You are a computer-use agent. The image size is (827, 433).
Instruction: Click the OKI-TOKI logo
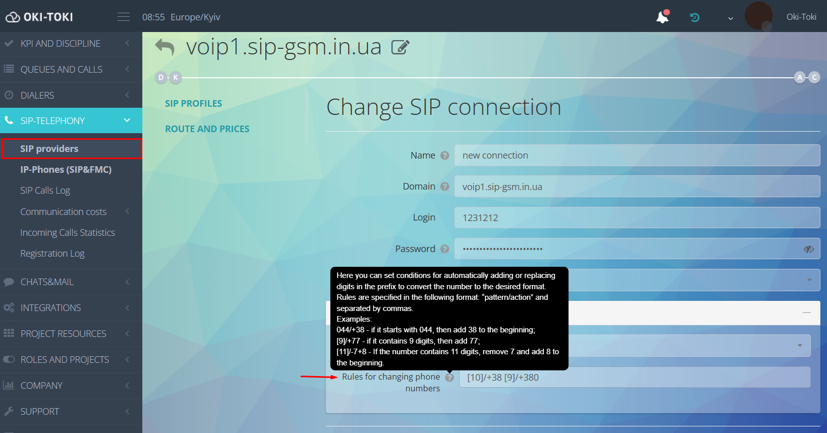40,17
